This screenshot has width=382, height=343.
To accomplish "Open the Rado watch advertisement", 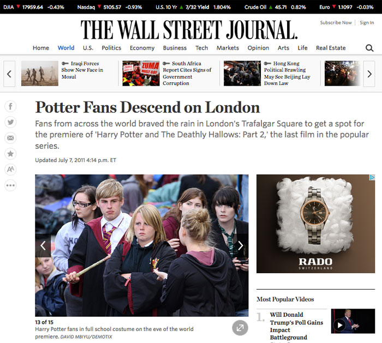I will click(x=315, y=224).
